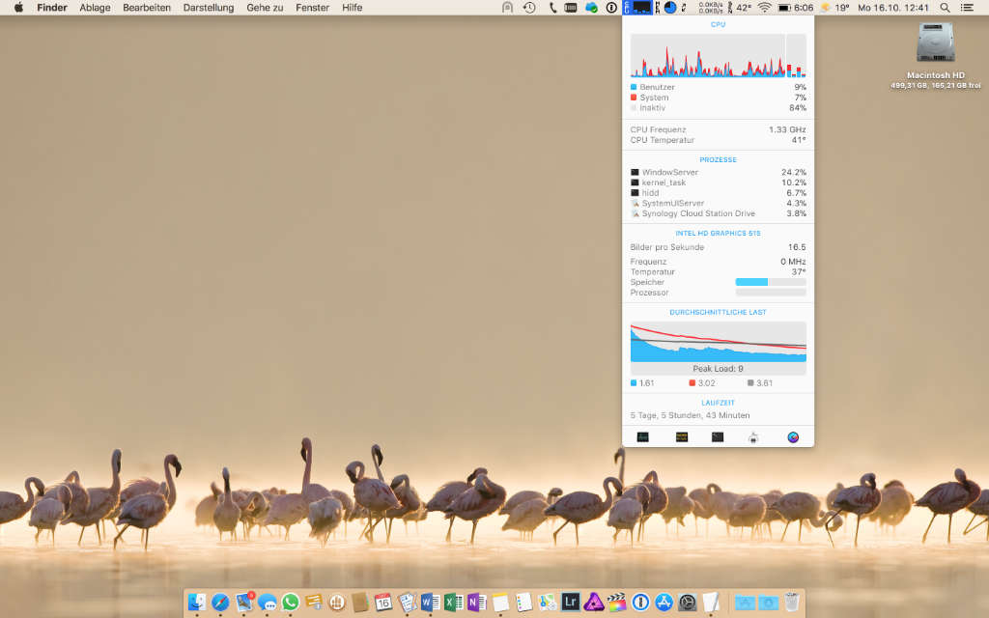The height and width of the screenshot is (618, 989).
Task: Open App Store from the Dock
Action: [x=664, y=603]
